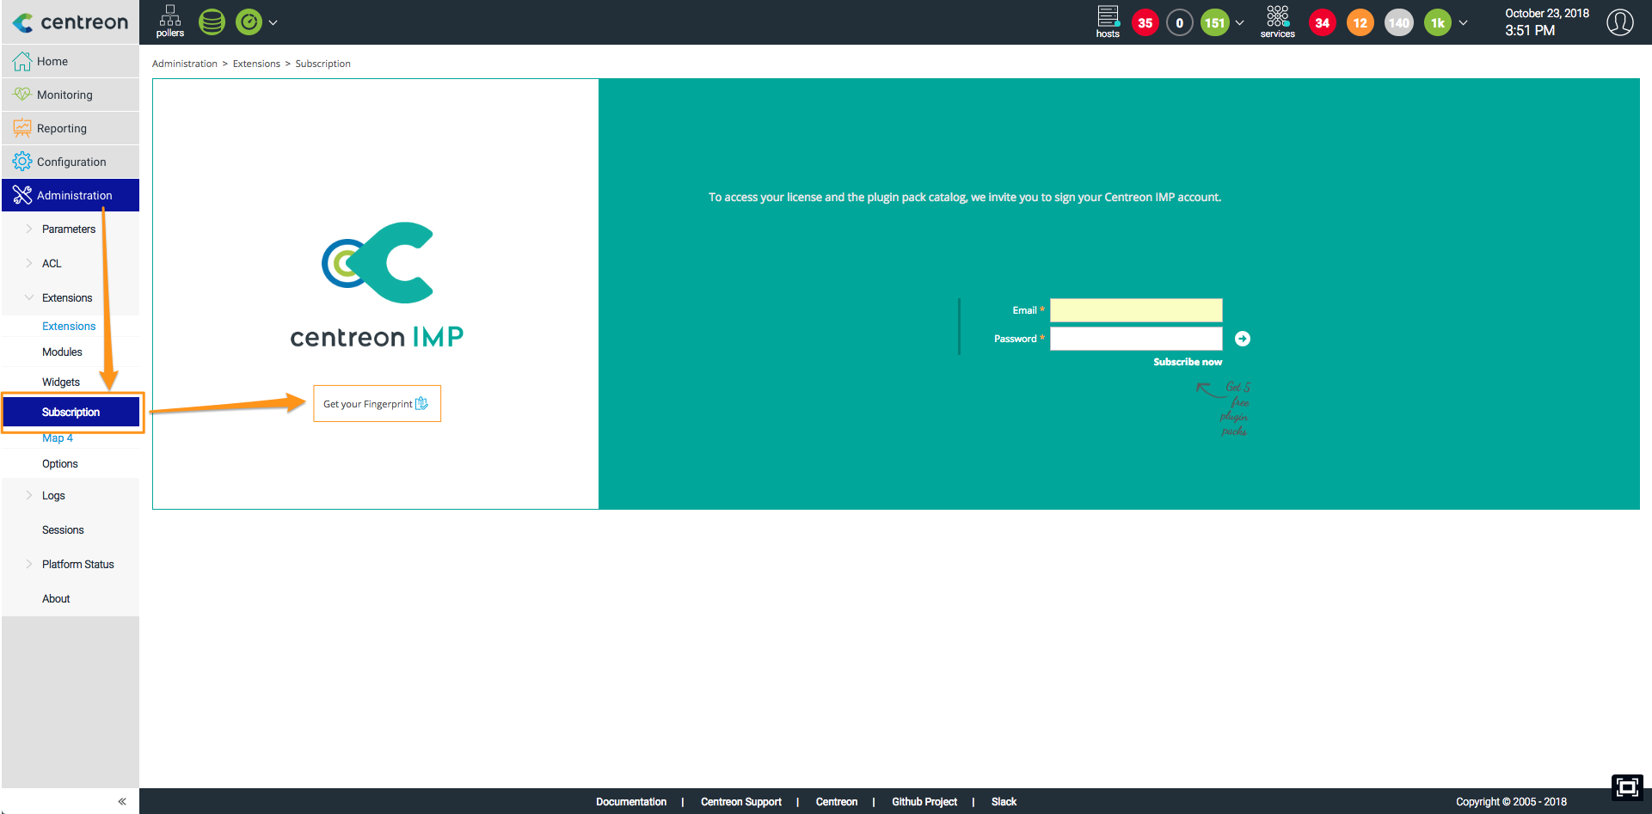Click the October 23, 2018 date display
The height and width of the screenshot is (814, 1652).
point(1547,14)
